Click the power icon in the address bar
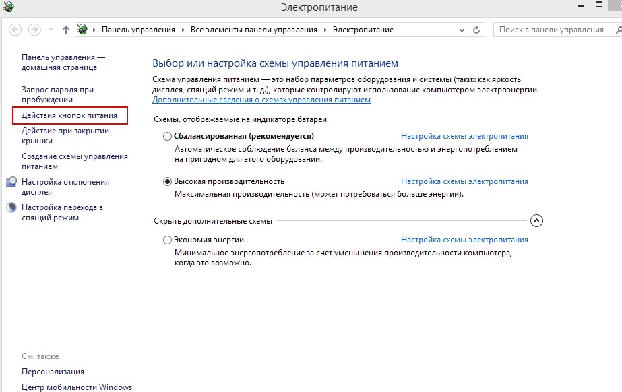The image size is (622, 392). coord(83,30)
